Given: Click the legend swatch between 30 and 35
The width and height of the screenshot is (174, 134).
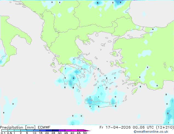Looking at the screenshot, I should coord(62,130).
